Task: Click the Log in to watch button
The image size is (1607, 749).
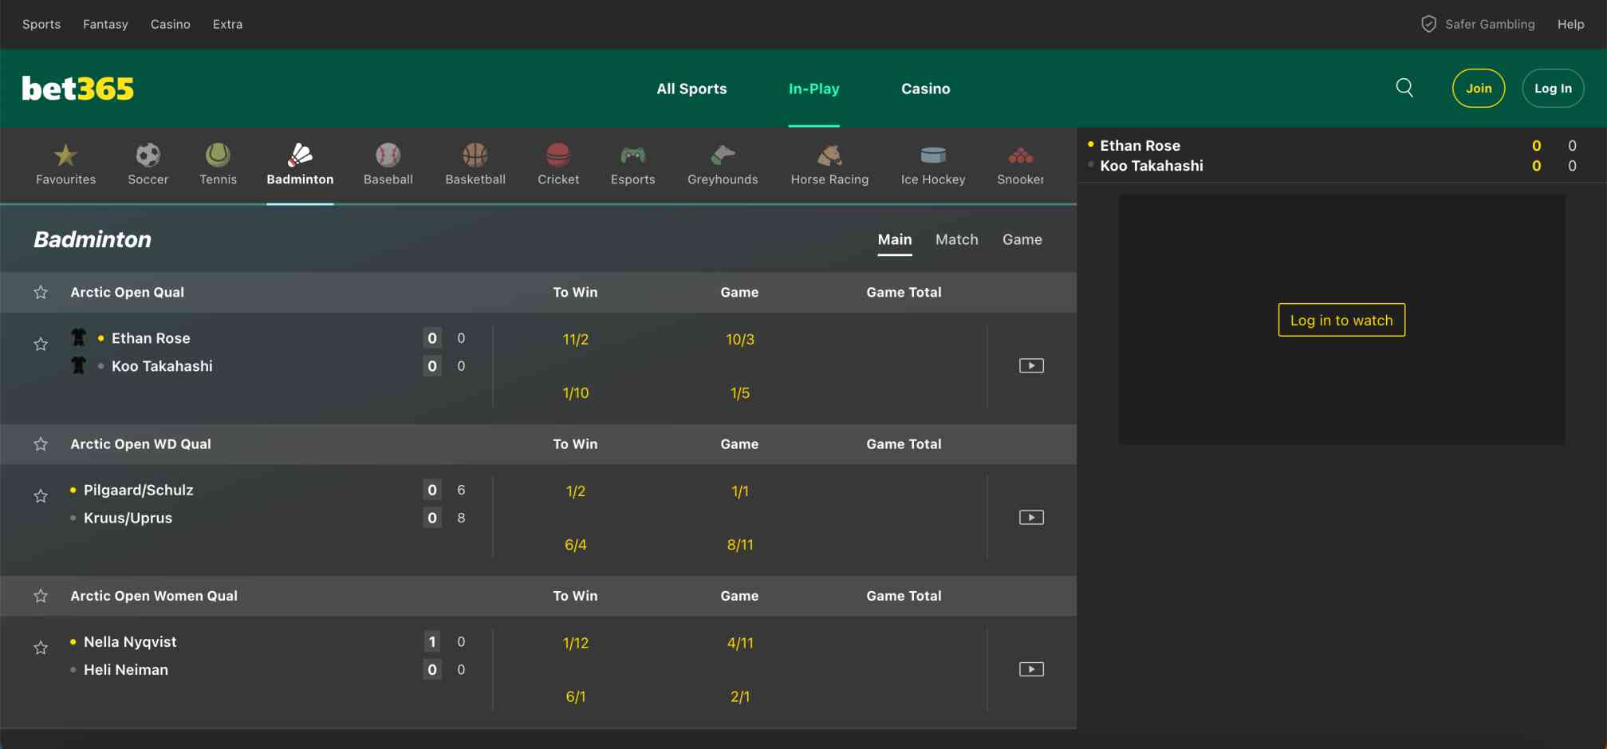Action: pyautogui.click(x=1341, y=319)
